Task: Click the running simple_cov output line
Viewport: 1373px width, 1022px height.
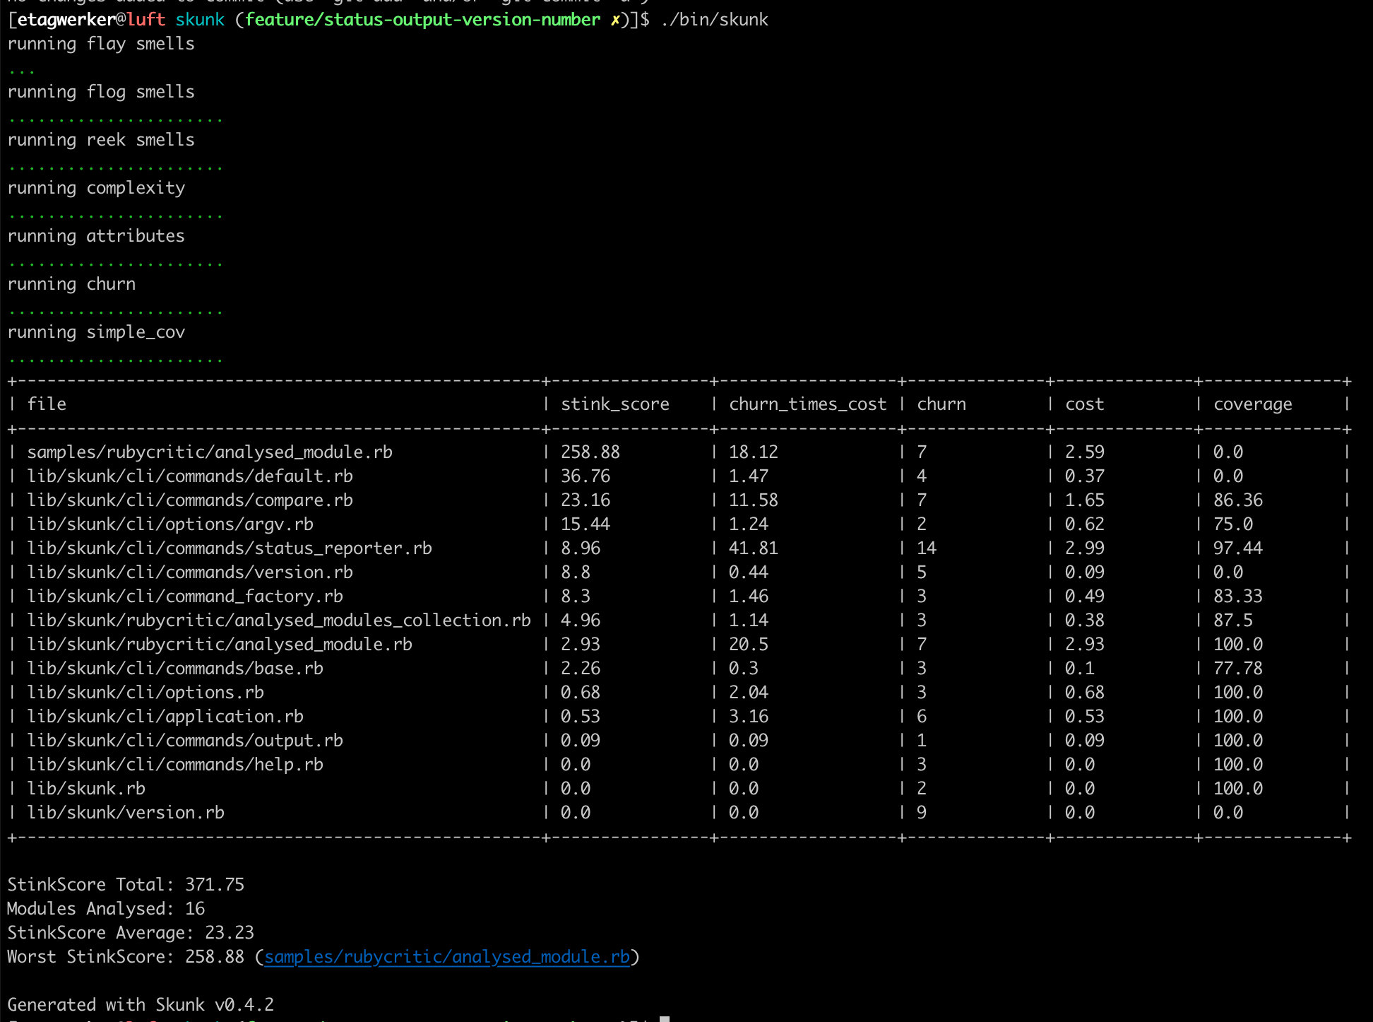Action: (x=96, y=332)
